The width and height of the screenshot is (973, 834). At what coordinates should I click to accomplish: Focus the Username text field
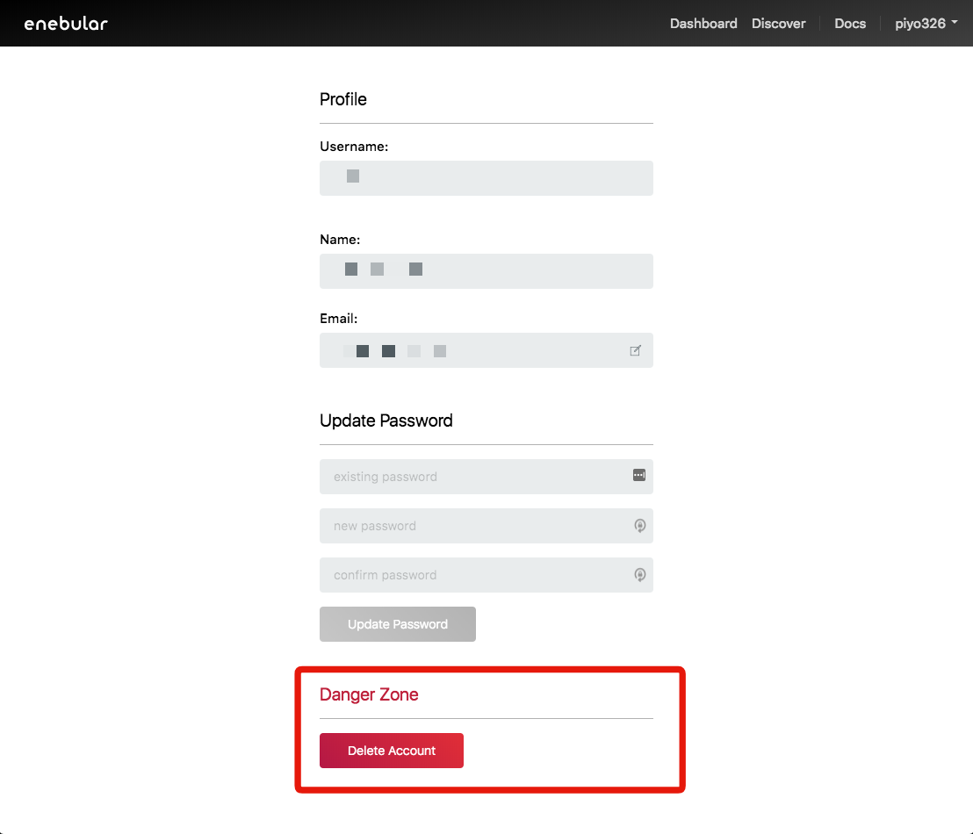pyautogui.click(x=486, y=178)
